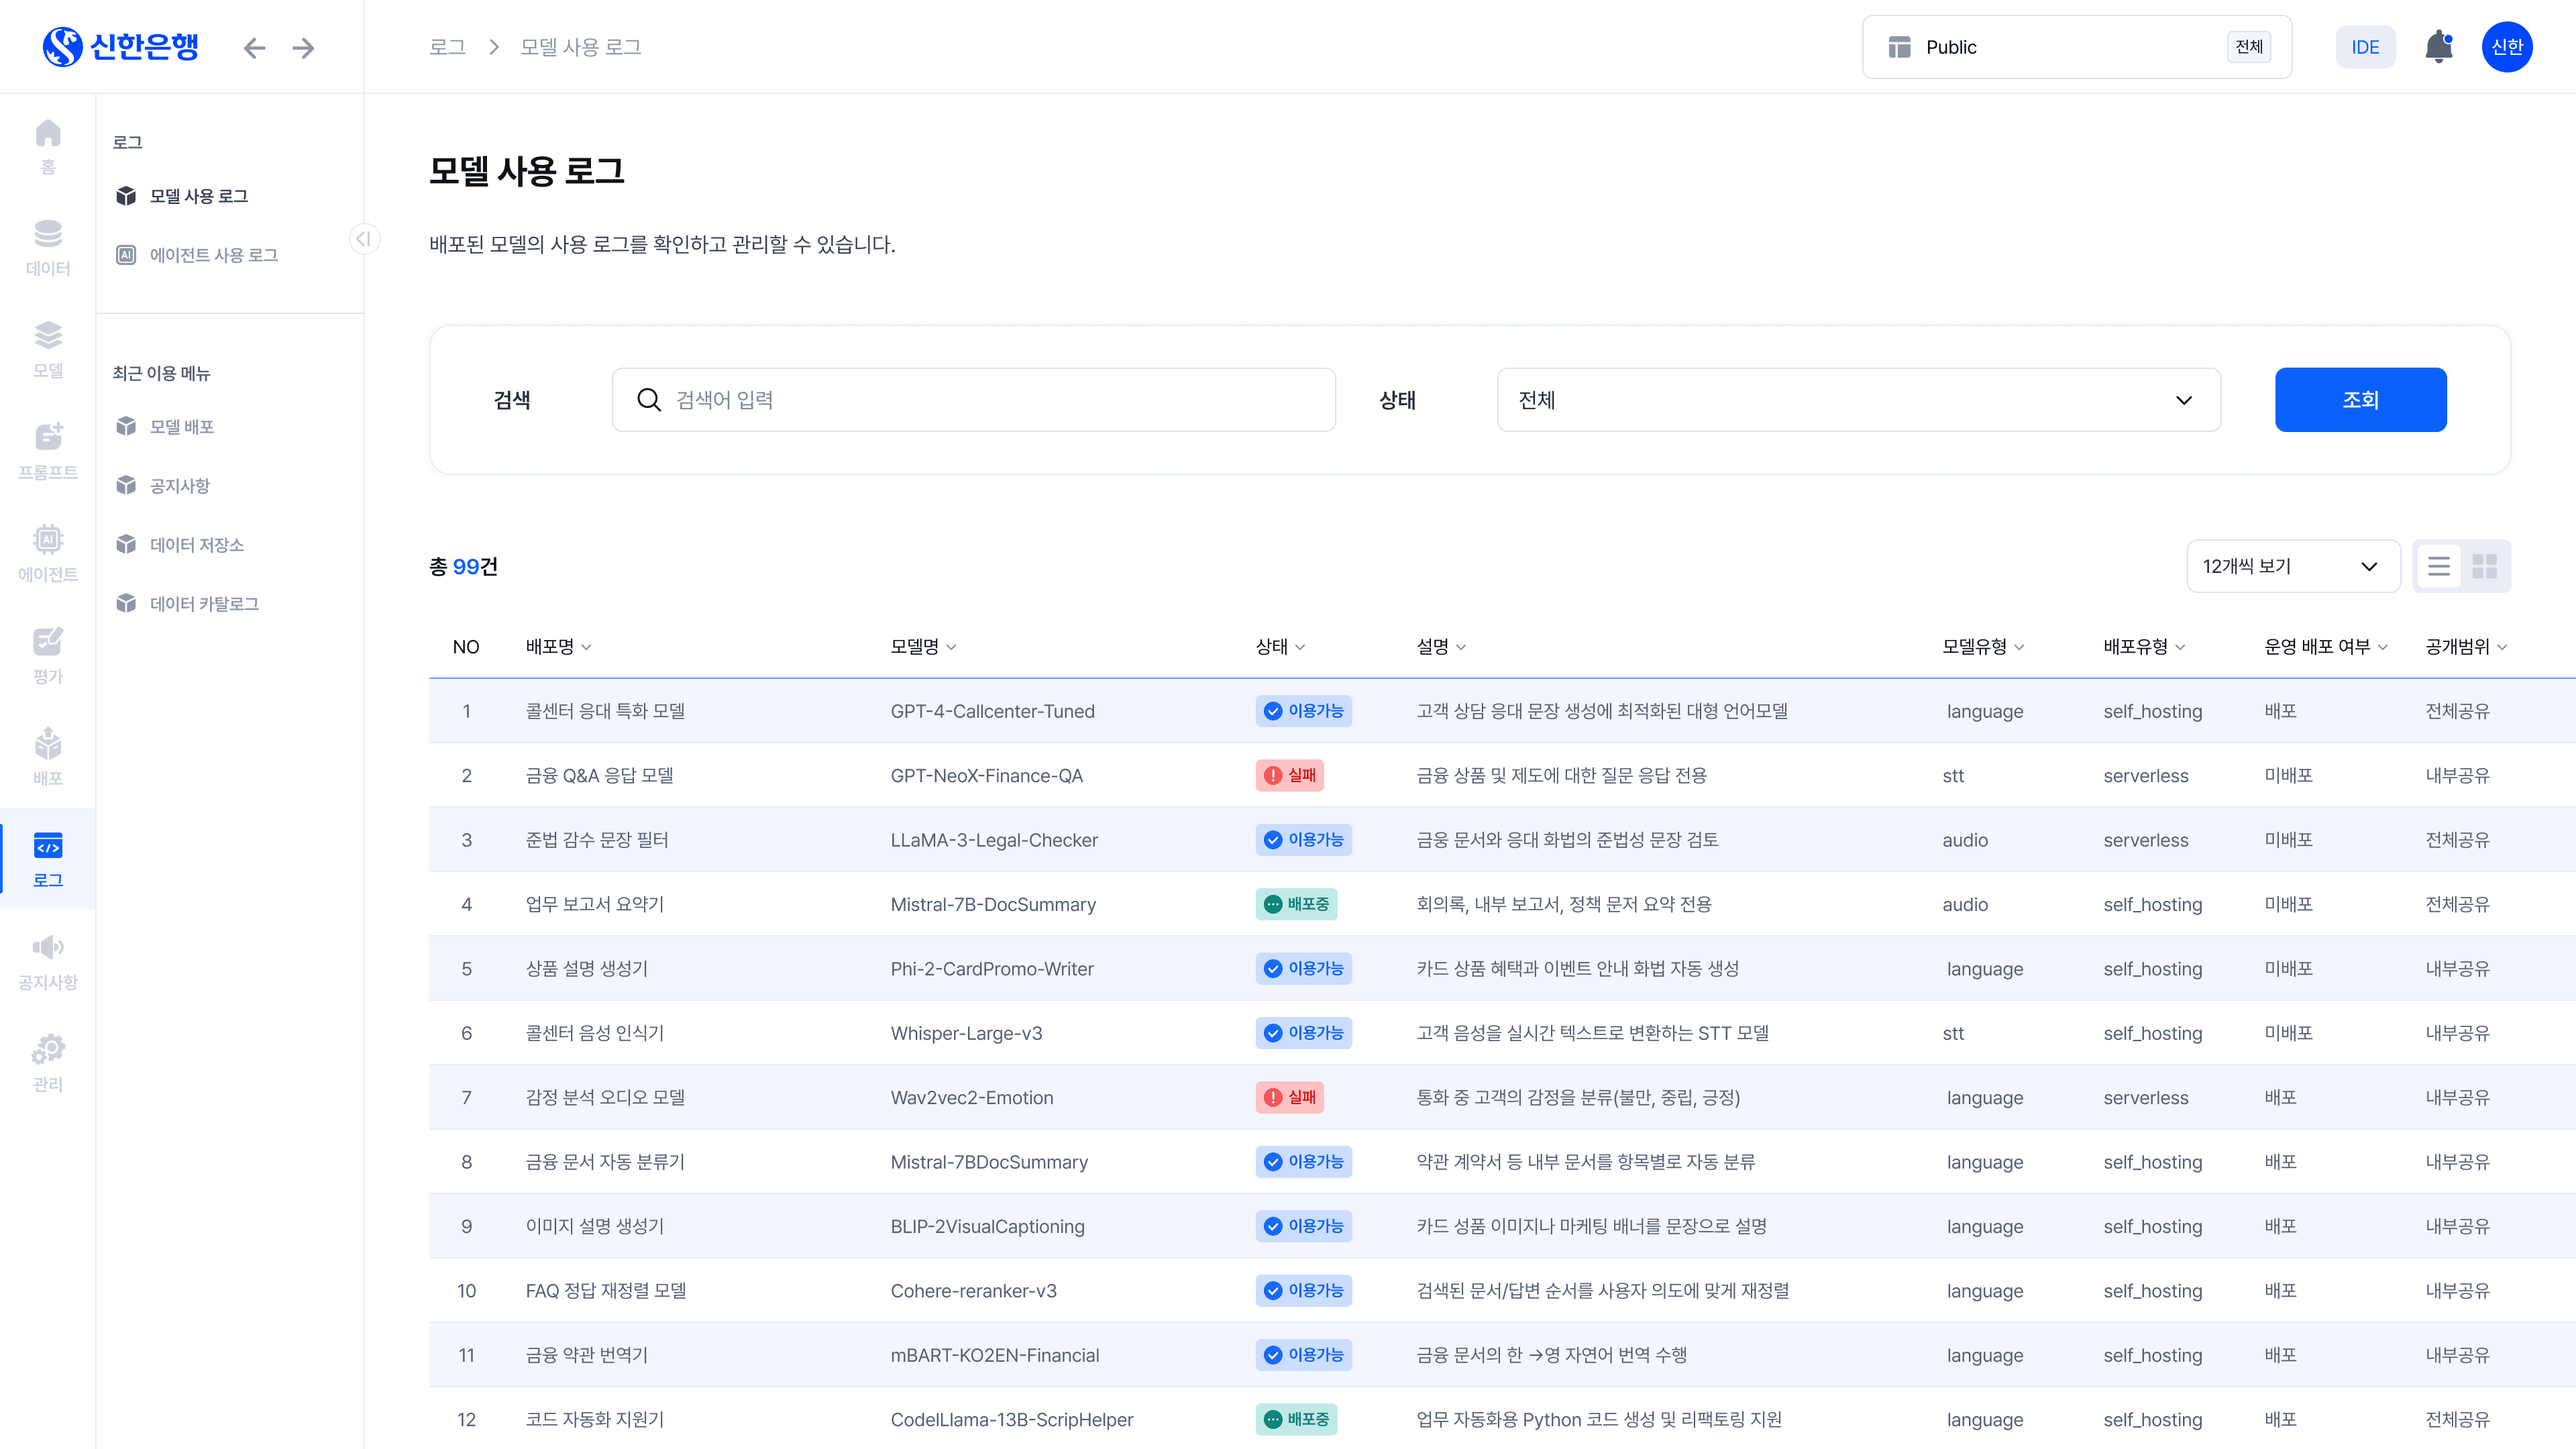Open the 에이전트 sidebar icon
This screenshot has height=1449, width=2576.
(47, 553)
